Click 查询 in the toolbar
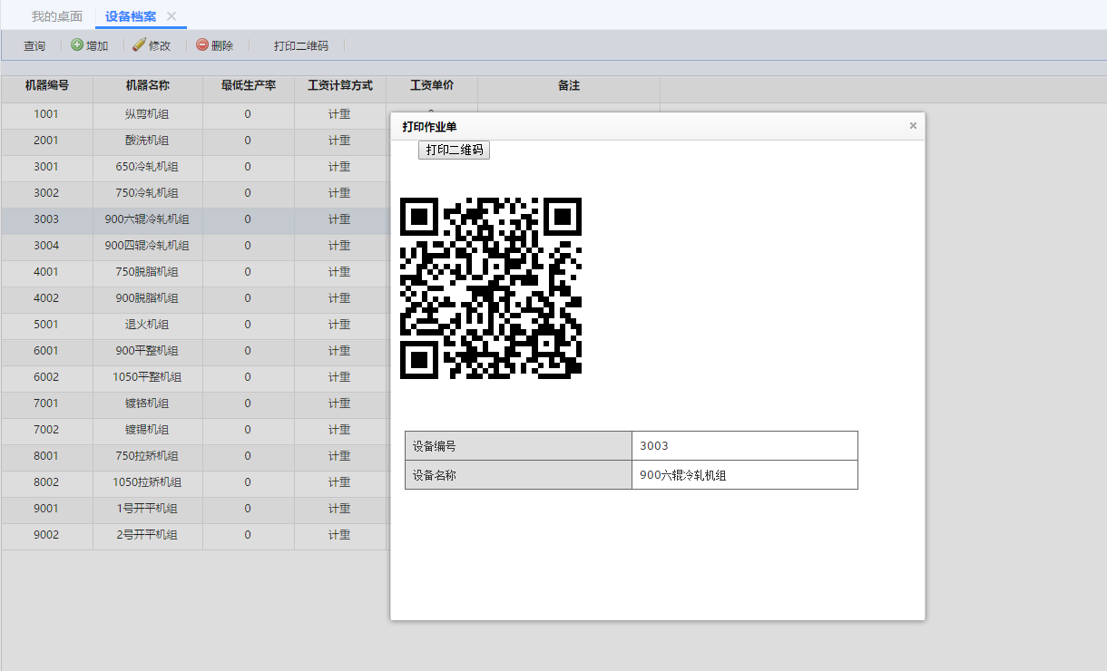This screenshot has height=671, width=1107. click(34, 46)
